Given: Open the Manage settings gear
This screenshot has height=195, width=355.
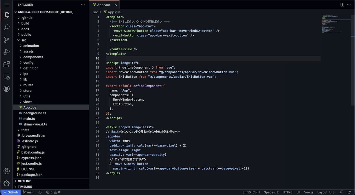Looking at the screenshot, I should (6, 183).
